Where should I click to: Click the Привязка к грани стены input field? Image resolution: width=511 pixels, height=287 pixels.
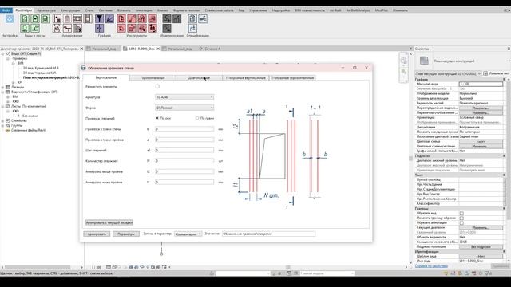click(x=184, y=129)
